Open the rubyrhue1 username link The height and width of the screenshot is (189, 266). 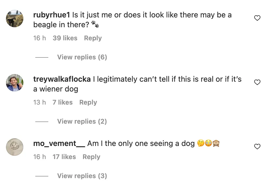(x=52, y=15)
